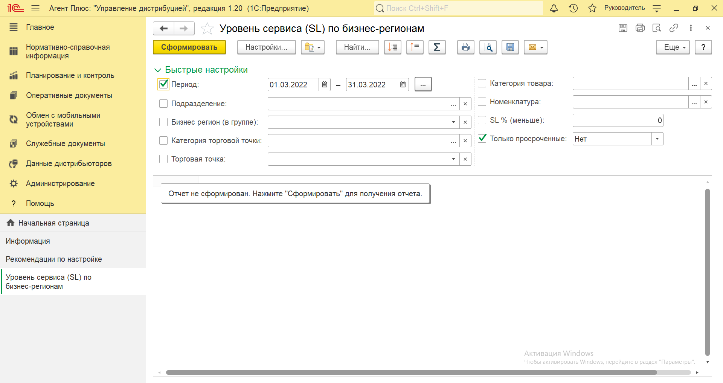Screen dimensions: 723x383
Task: Send report by email envelope icon
Action: tap(535, 47)
